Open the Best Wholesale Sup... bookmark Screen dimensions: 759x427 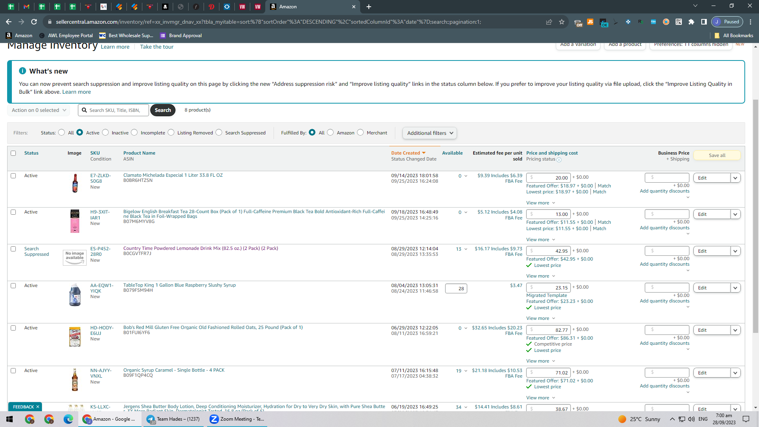(126, 36)
